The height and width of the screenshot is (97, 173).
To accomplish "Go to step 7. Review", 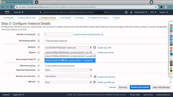I will tap(116, 18).
